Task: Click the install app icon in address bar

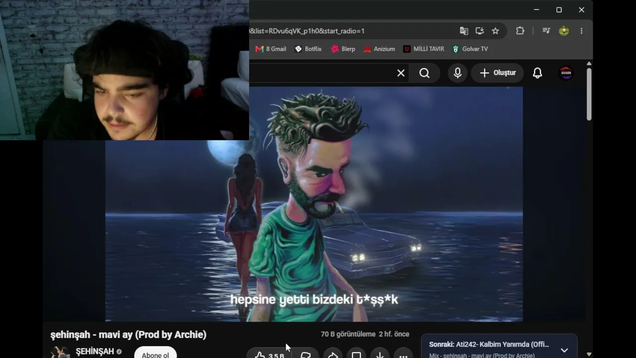Action: tap(479, 31)
